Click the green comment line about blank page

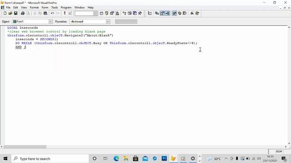pyautogui.click(x=56, y=32)
